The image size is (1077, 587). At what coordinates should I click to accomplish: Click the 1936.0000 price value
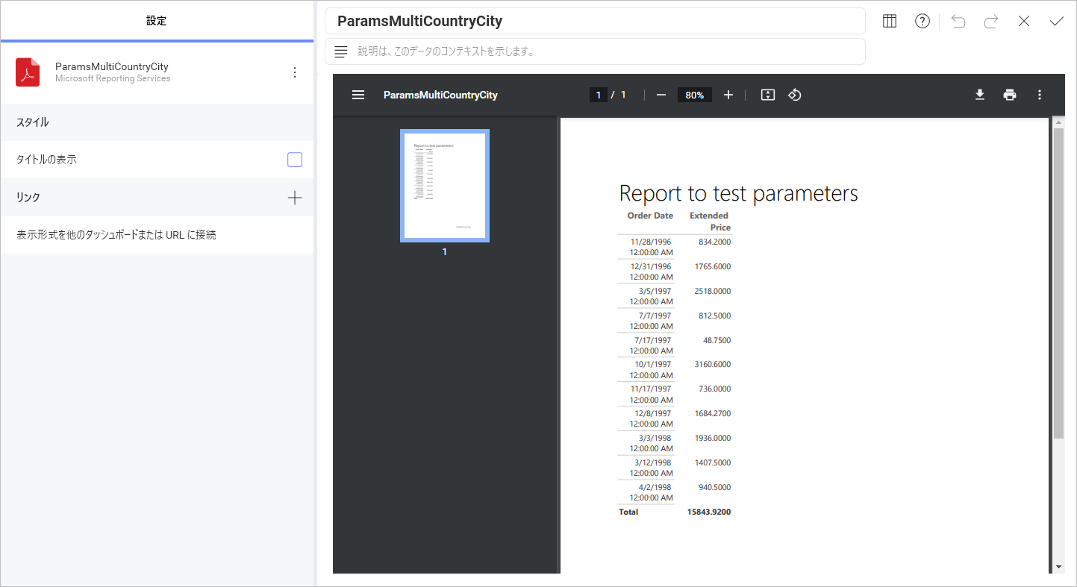tap(712, 438)
